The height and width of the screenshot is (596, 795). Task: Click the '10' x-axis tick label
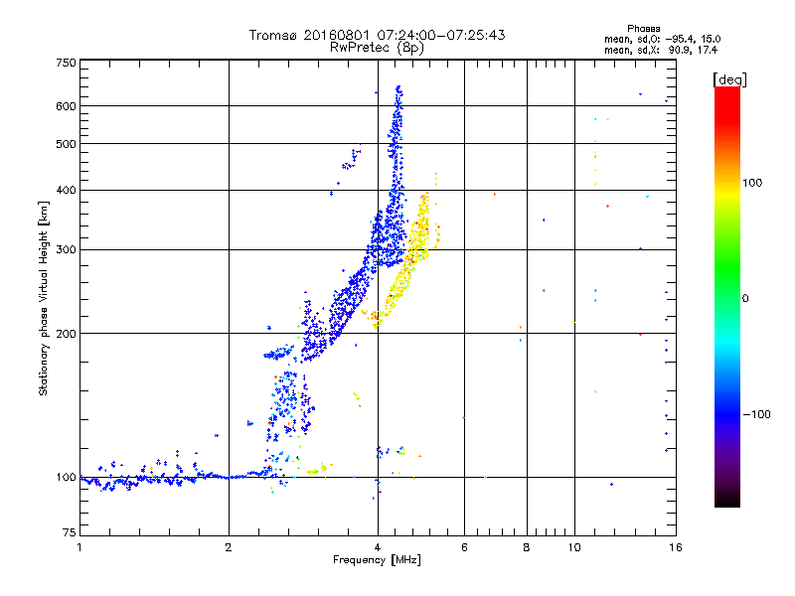pos(574,547)
